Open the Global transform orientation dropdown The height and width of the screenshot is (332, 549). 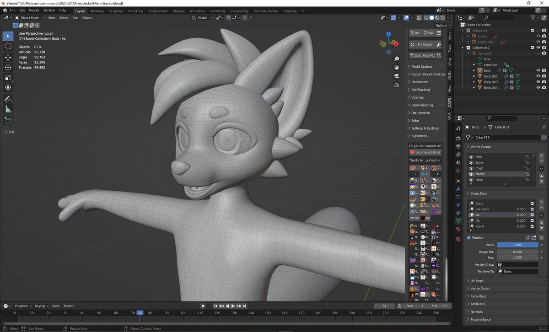pos(202,17)
